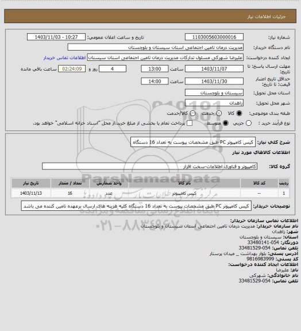The image size is (301, 331).
Task: Click the organization phone تلفن تماس 33481529-054
Action: pyautogui.click(x=254, y=248)
